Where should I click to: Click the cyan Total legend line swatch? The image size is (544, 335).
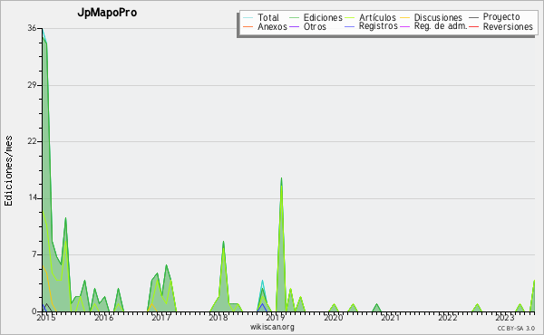(x=248, y=18)
